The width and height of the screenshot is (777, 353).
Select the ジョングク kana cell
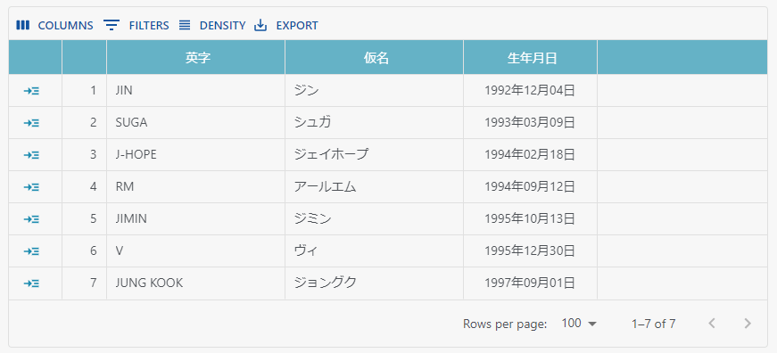pos(374,283)
